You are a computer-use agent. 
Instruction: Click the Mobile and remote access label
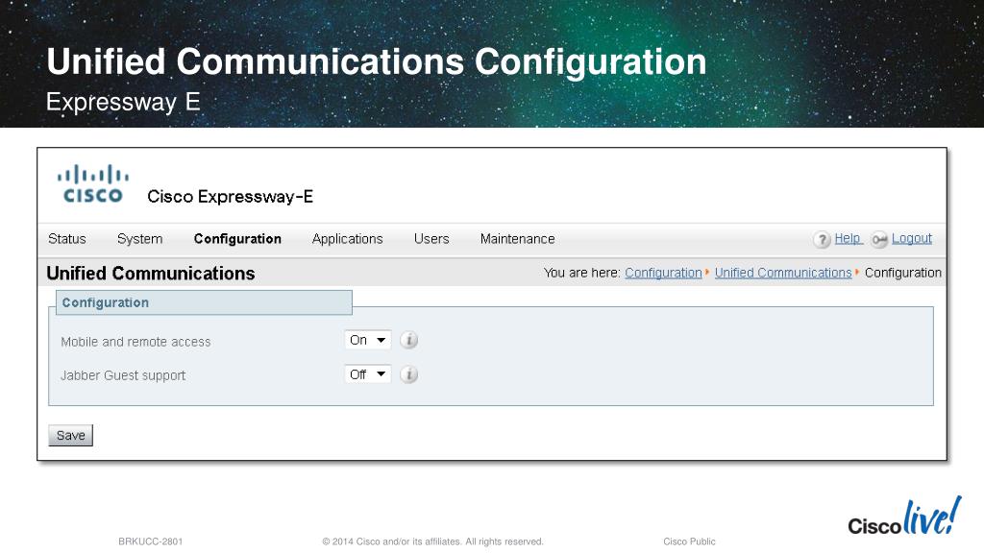pos(135,342)
